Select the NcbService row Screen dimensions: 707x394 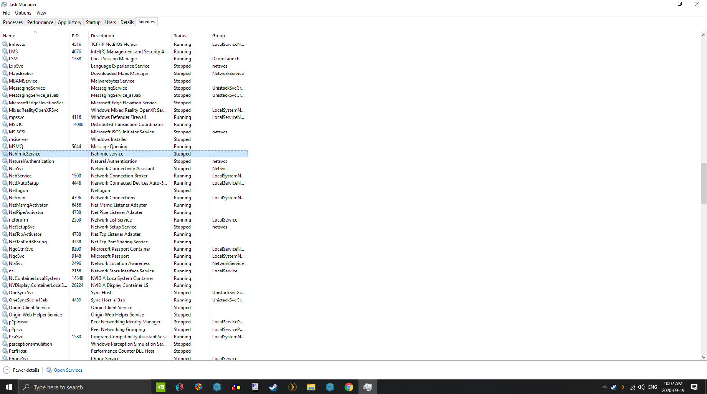[x=124, y=175]
